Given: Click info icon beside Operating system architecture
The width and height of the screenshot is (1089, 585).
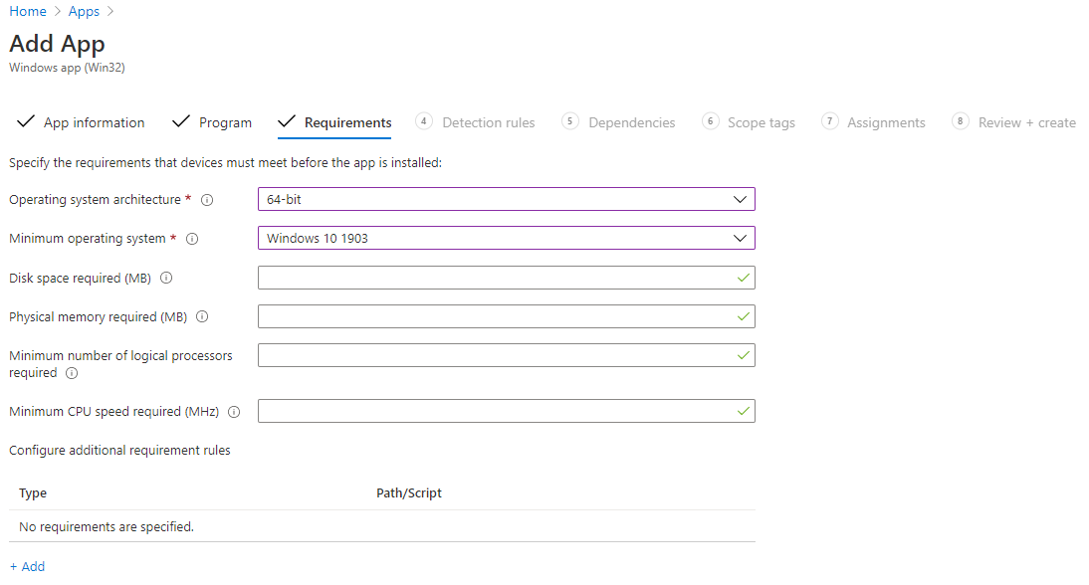Looking at the screenshot, I should click(207, 200).
